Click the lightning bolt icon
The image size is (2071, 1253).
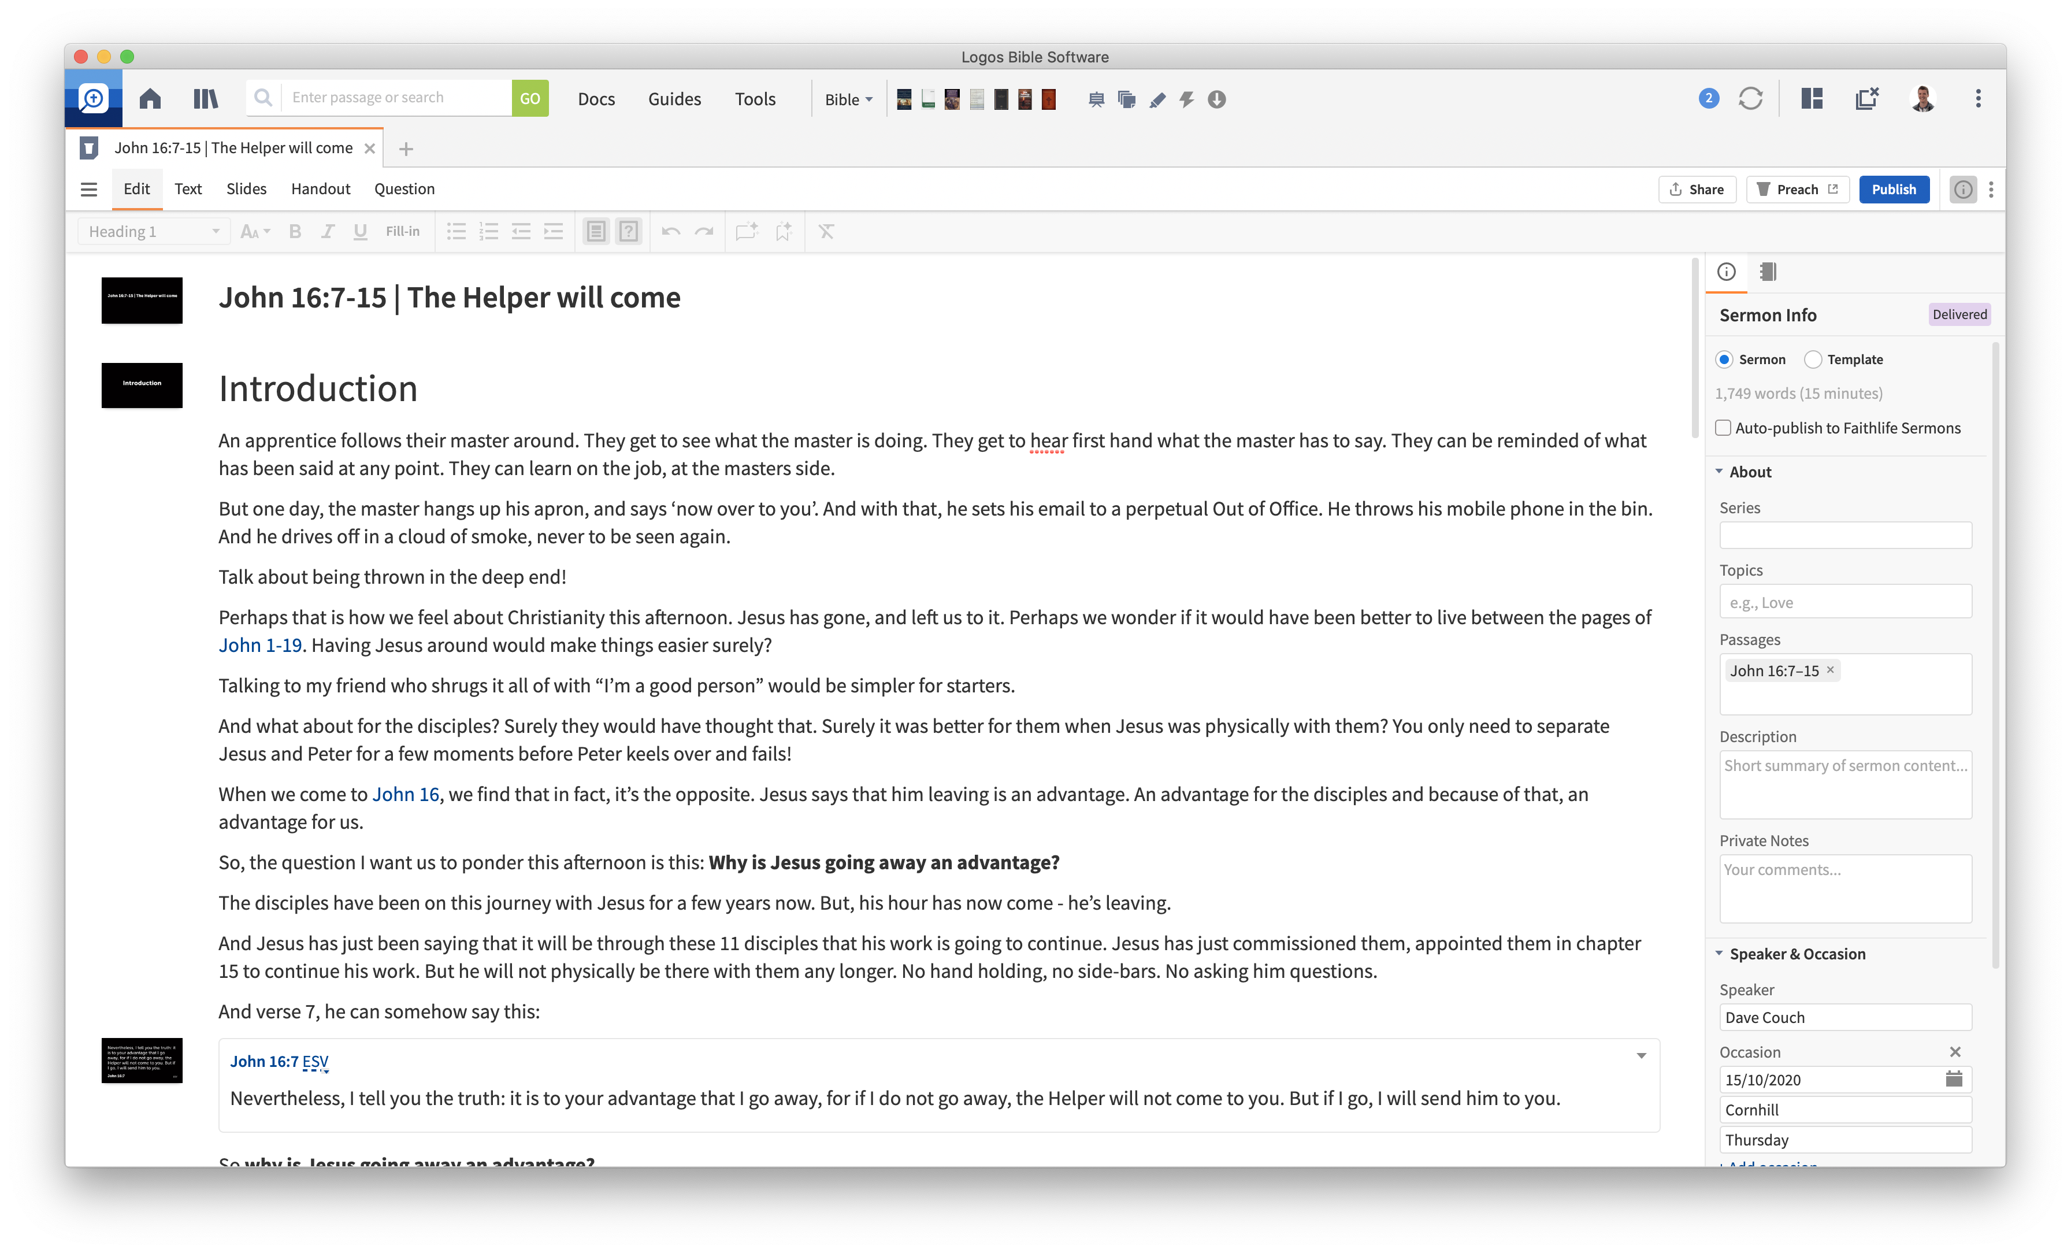pos(1187,100)
